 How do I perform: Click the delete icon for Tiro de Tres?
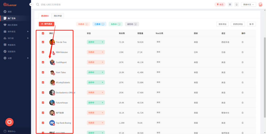(243, 42)
